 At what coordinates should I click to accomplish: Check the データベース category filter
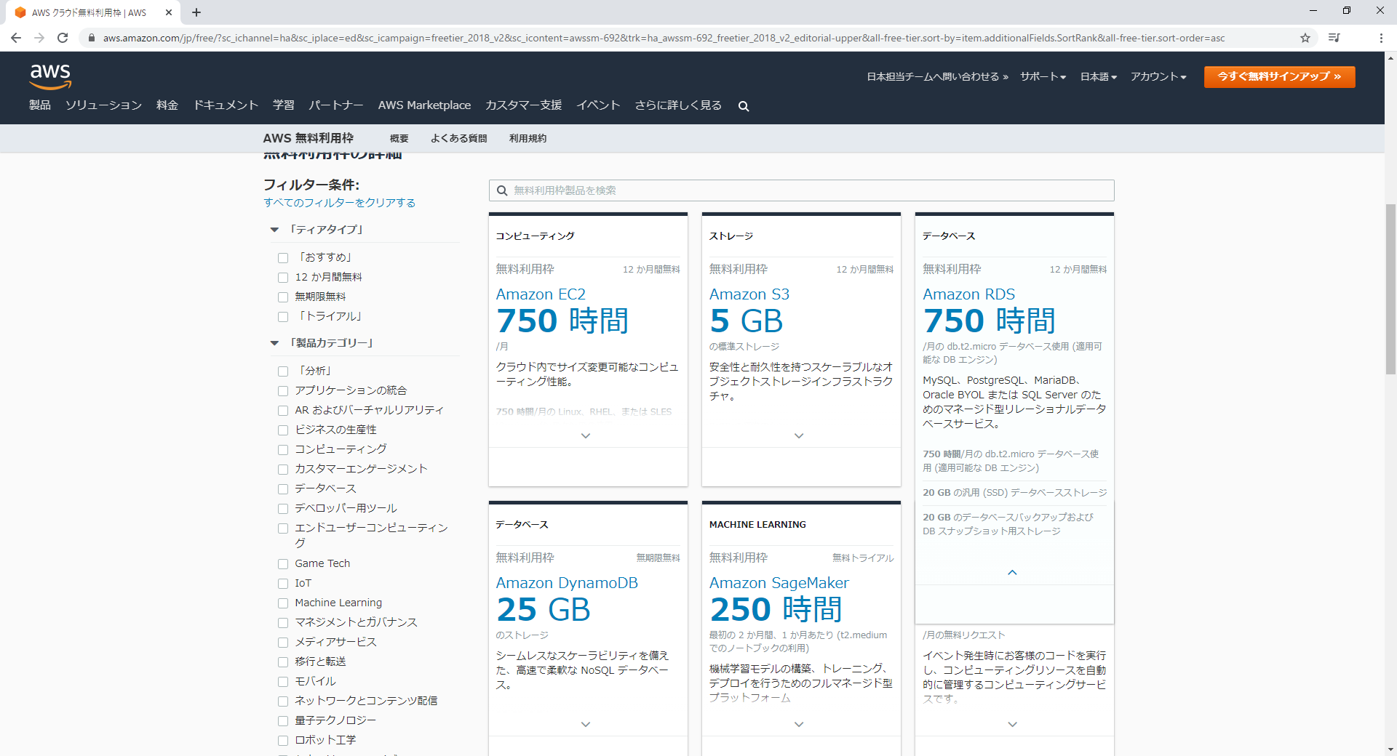point(283,489)
